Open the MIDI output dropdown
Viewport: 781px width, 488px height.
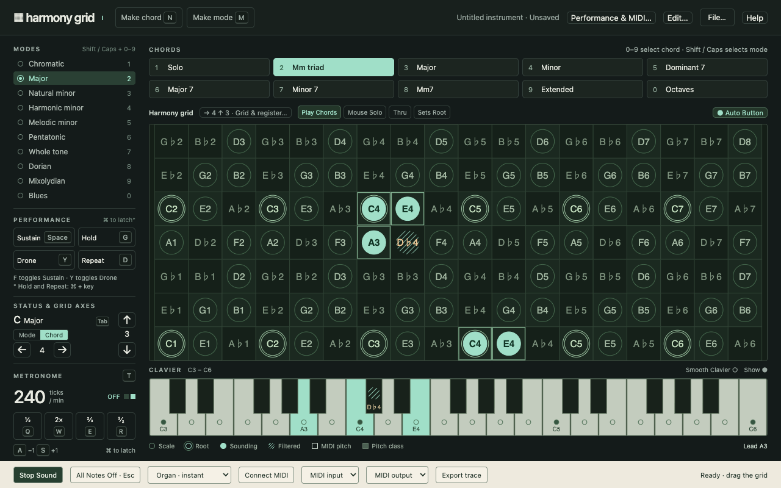tap(397, 475)
